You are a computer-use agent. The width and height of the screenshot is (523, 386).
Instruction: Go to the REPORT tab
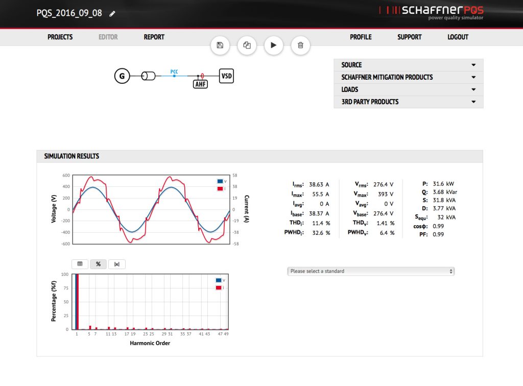point(154,37)
